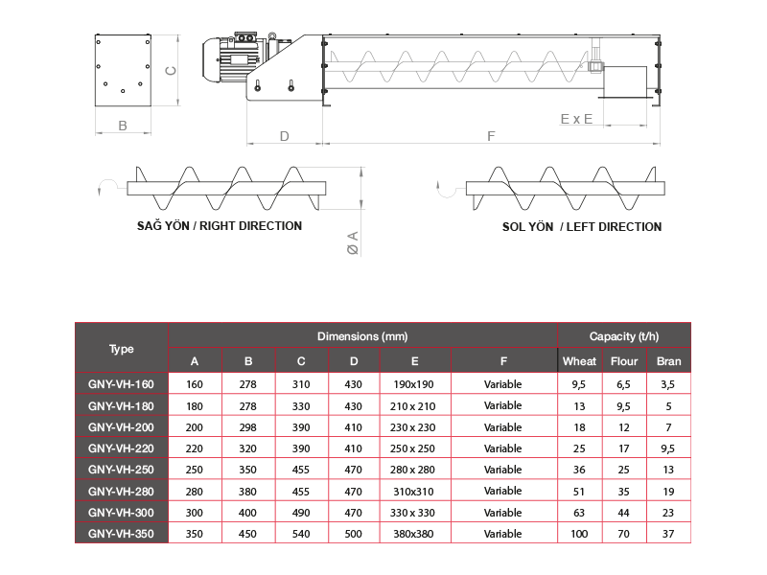The height and width of the screenshot is (575, 767).
Task: Select the GNY-VH-280 row label
Action: pos(122,491)
